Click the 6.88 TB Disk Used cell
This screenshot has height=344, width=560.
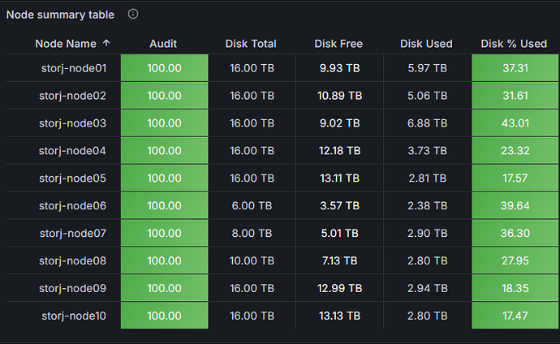(x=428, y=123)
